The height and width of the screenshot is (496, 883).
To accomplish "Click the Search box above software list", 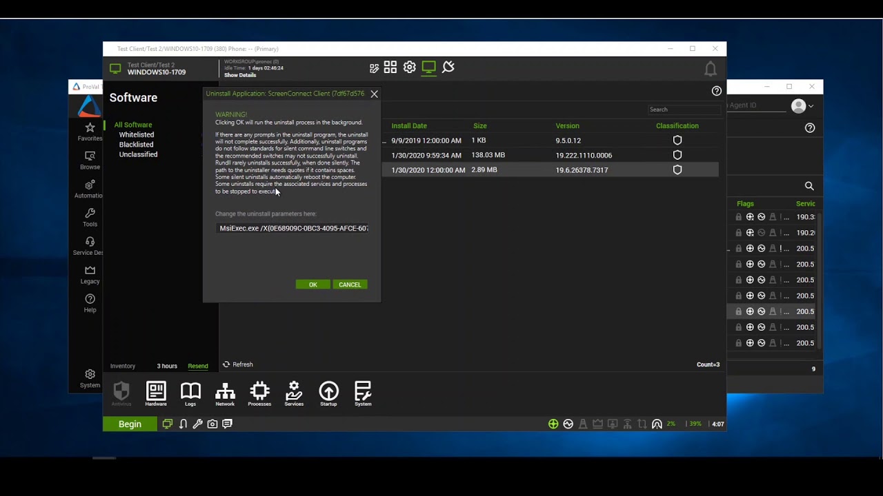I will click(x=683, y=110).
